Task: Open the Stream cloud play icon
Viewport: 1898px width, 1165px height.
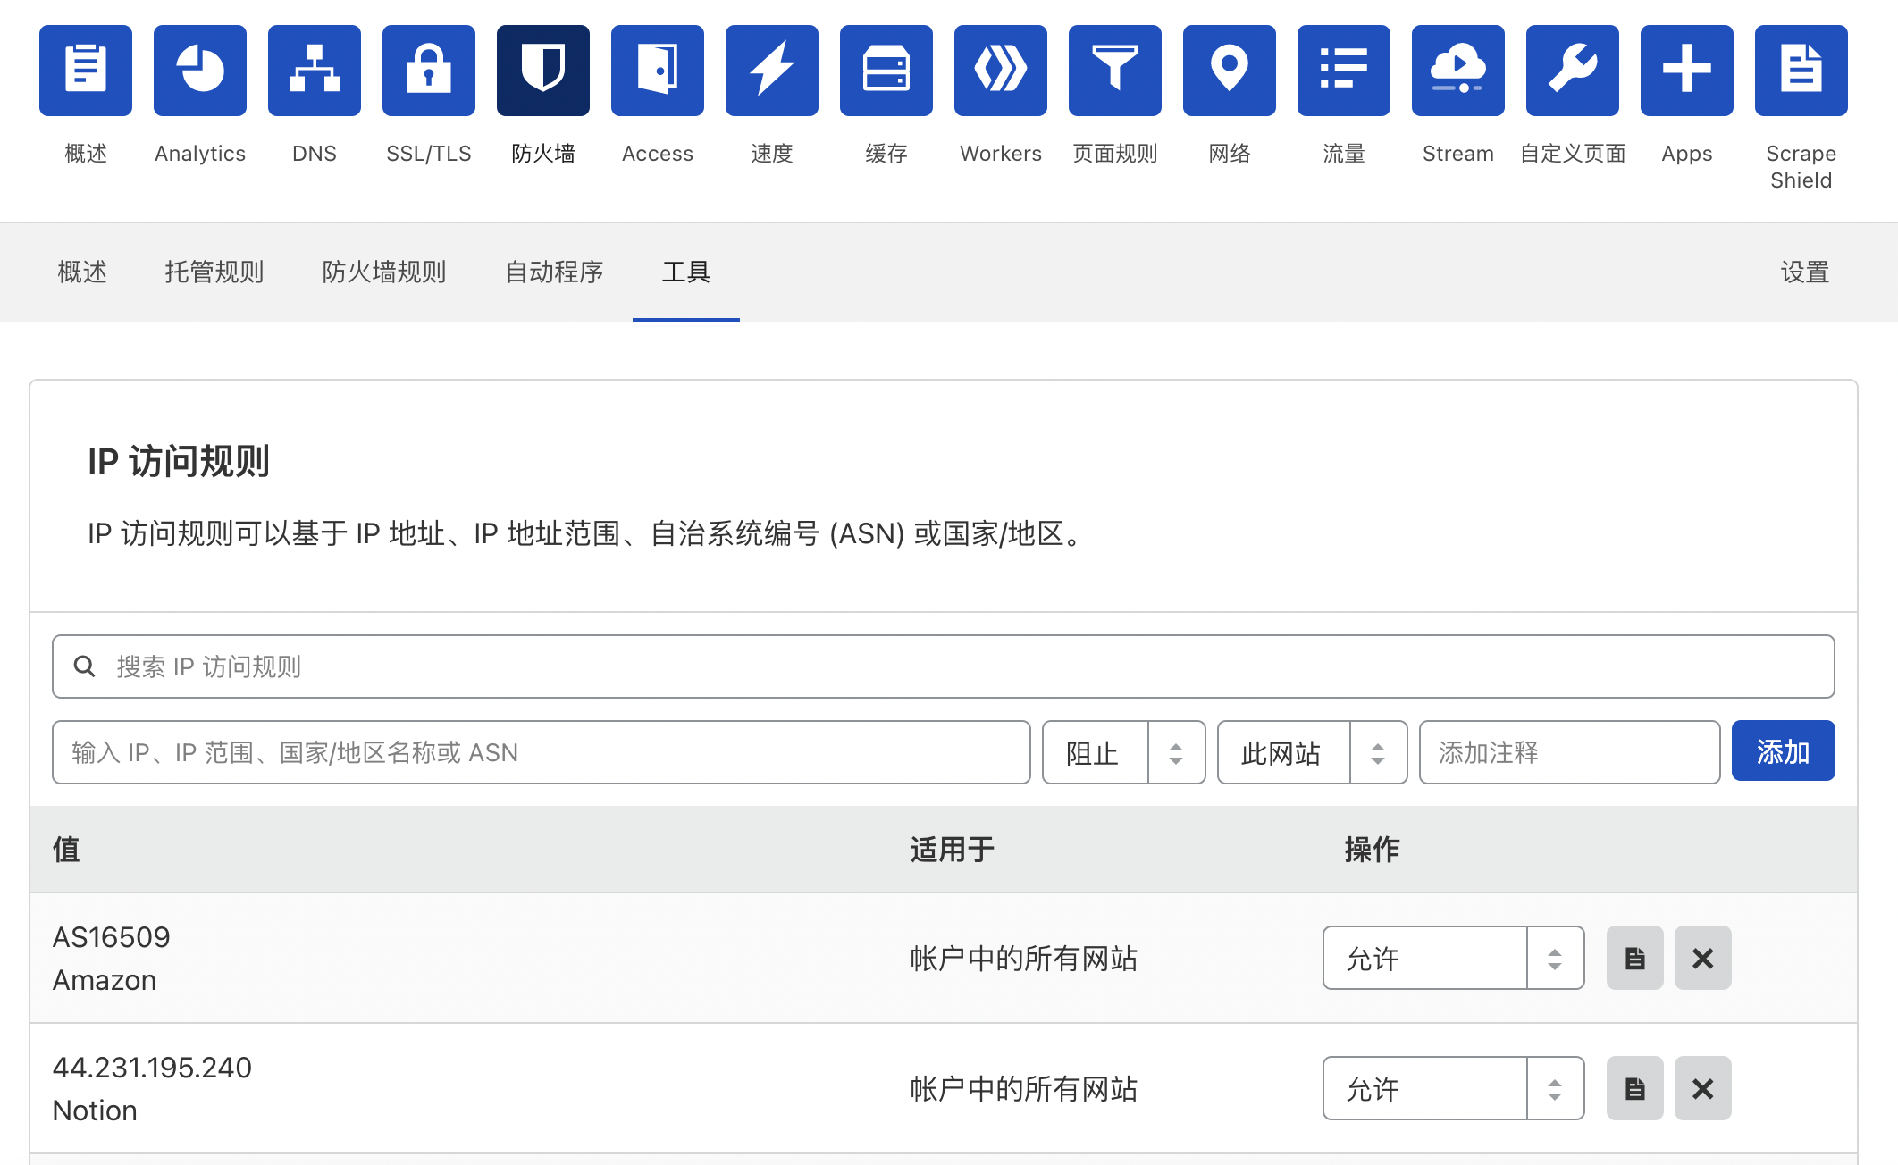Action: tap(1458, 71)
